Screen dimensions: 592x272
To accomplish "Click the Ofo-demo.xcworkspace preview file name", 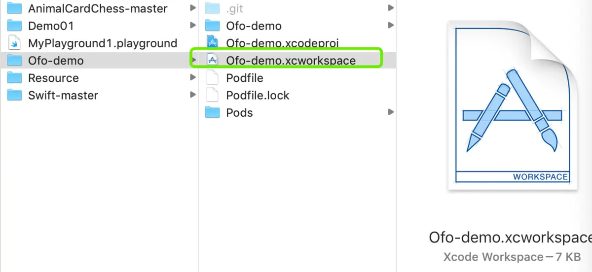I will point(510,237).
